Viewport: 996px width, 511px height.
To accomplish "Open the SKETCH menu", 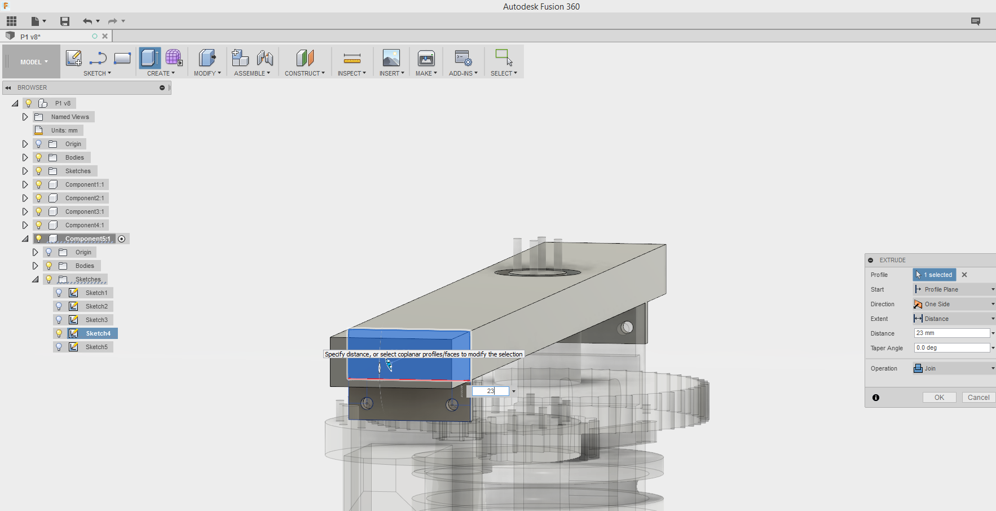I will (97, 73).
